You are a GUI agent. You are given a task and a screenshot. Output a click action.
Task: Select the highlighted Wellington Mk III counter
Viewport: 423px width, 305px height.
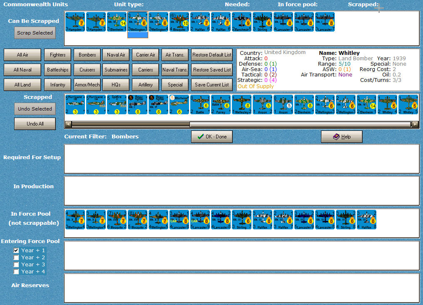137,22
